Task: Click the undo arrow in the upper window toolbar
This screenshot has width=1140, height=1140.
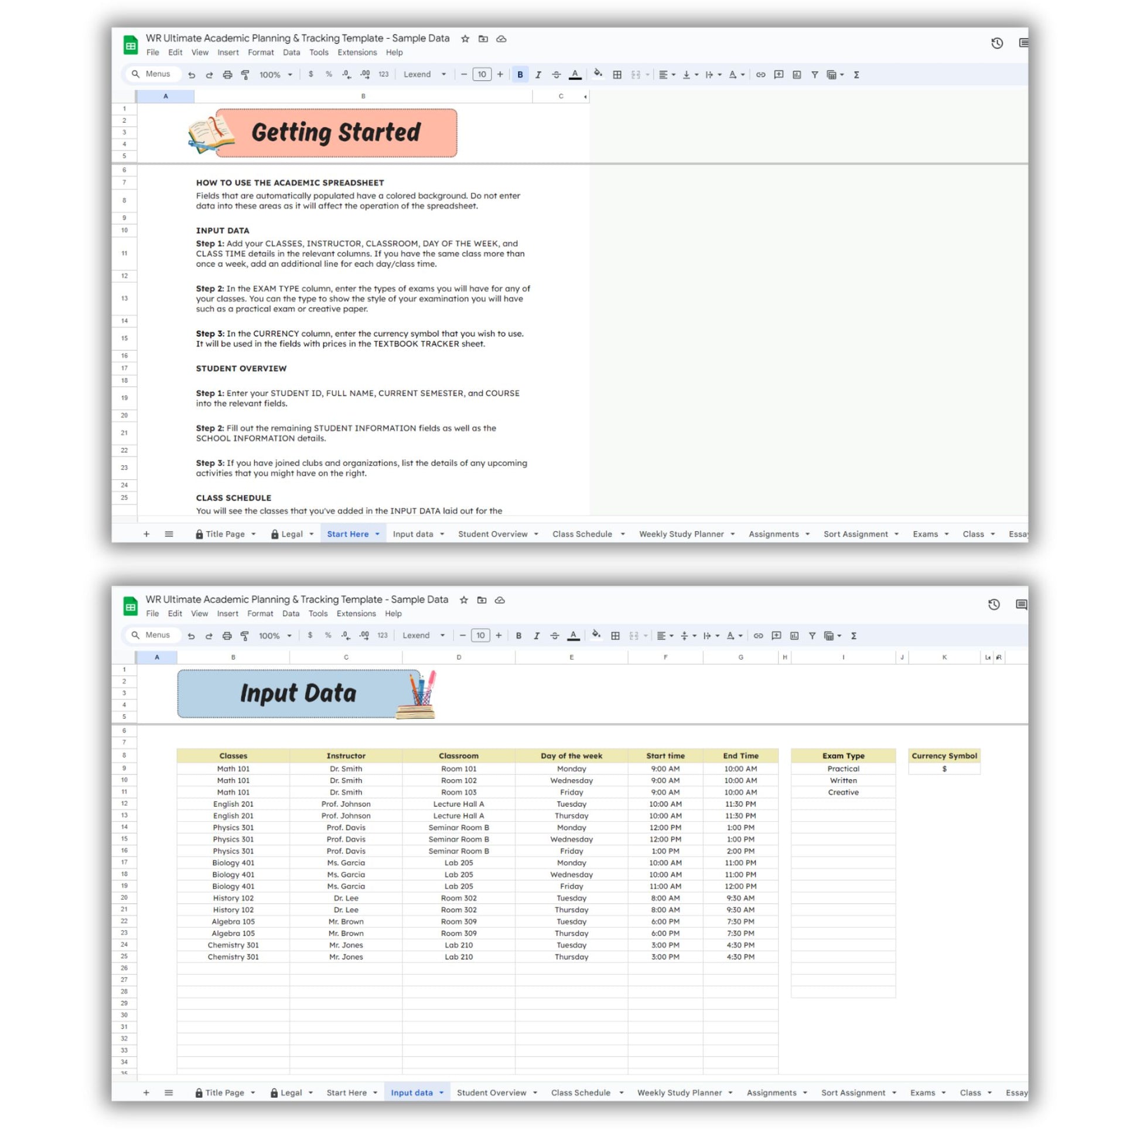Action: click(191, 75)
